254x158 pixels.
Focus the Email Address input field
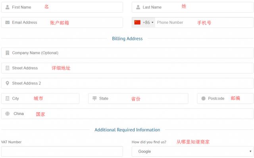(62, 23)
